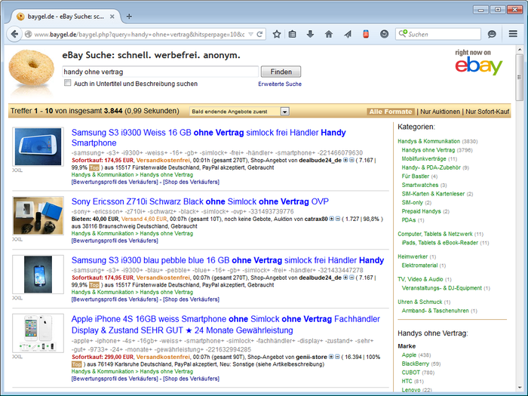Image resolution: width=528 pixels, height=396 pixels.
Task: Reload the page with the refresh icon
Action: tap(259, 34)
